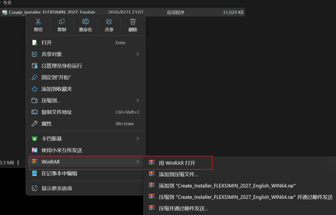Open 属性 properties entry
This screenshot has width=336, height=215.
click(85, 124)
